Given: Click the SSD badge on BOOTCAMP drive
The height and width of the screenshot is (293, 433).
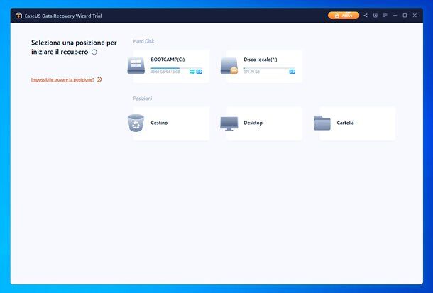Looking at the screenshot, I should point(199,72).
